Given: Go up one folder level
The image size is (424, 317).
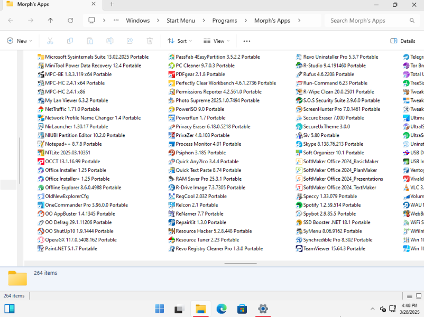Looking at the screenshot, I should 50,21.
